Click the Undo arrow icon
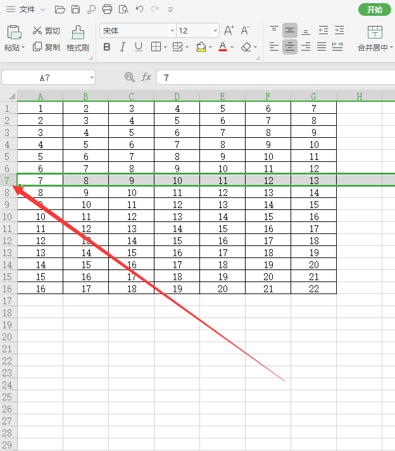Image resolution: width=395 pixels, height=451 pixels. tap(139, 9)
